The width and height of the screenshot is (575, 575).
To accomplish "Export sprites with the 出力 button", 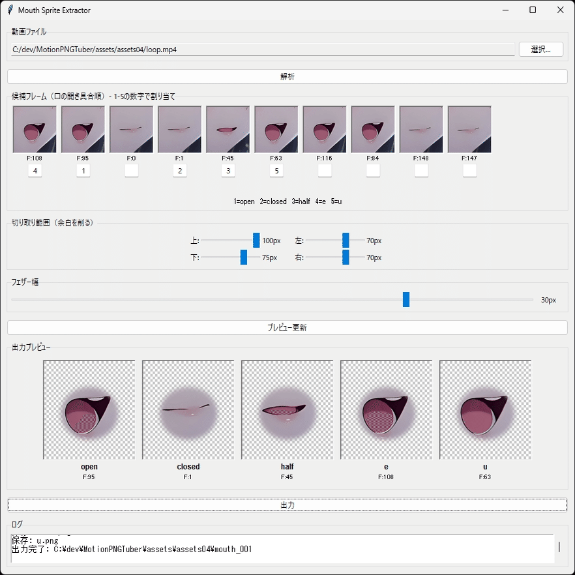I will click(287, 505).
